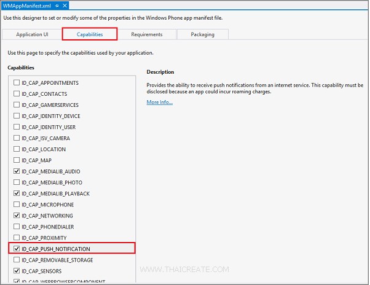Select the ID_CAP_PUSH_NOTIFICATION row label
The width and height of the screenshot is (370, 285).
pyautogui.click(x=56, y=249)
